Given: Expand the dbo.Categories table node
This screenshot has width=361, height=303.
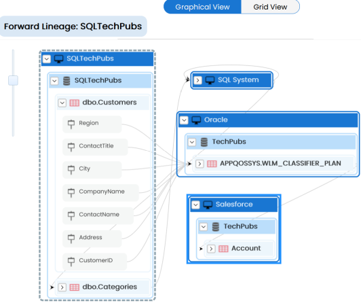Looking at the screenshot, I should pyautogui.click(x=62, y=287).
